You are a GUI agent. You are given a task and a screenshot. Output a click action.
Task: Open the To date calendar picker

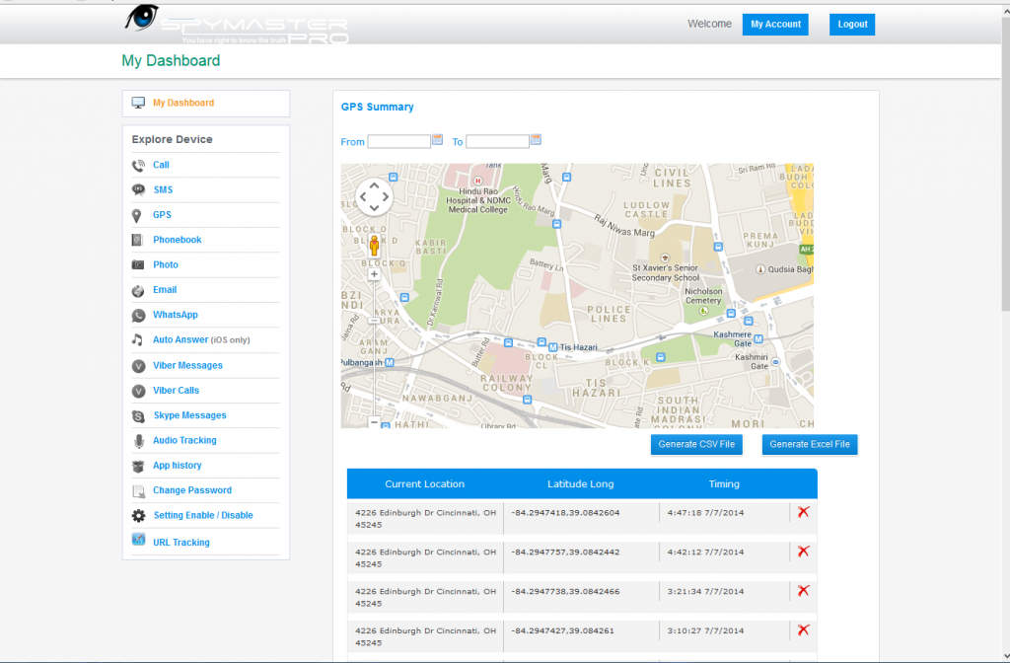pos(536,140)
